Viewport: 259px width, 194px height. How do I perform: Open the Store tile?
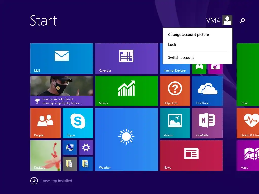(248, 75)
